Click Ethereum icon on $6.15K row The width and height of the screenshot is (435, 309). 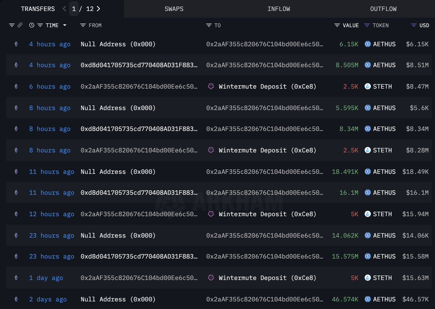pyautogui.click(x=16, y=44)
